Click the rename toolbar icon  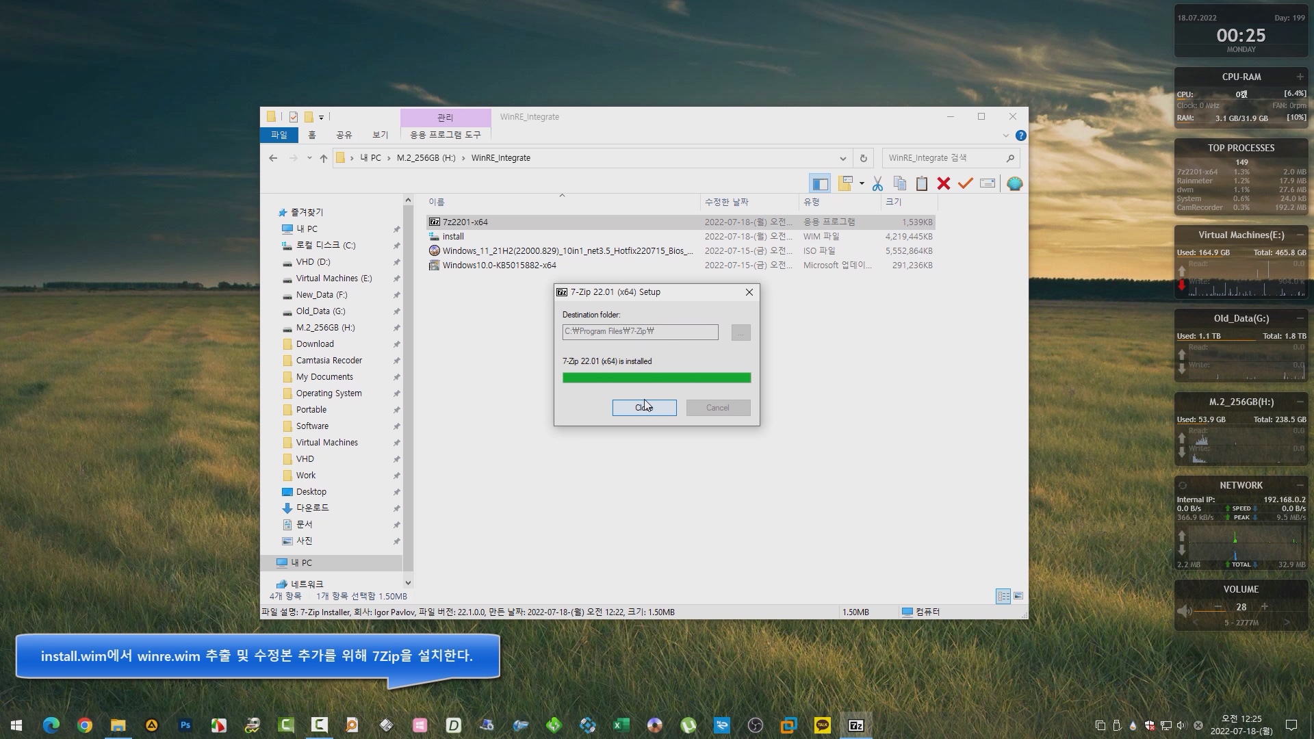988,183
